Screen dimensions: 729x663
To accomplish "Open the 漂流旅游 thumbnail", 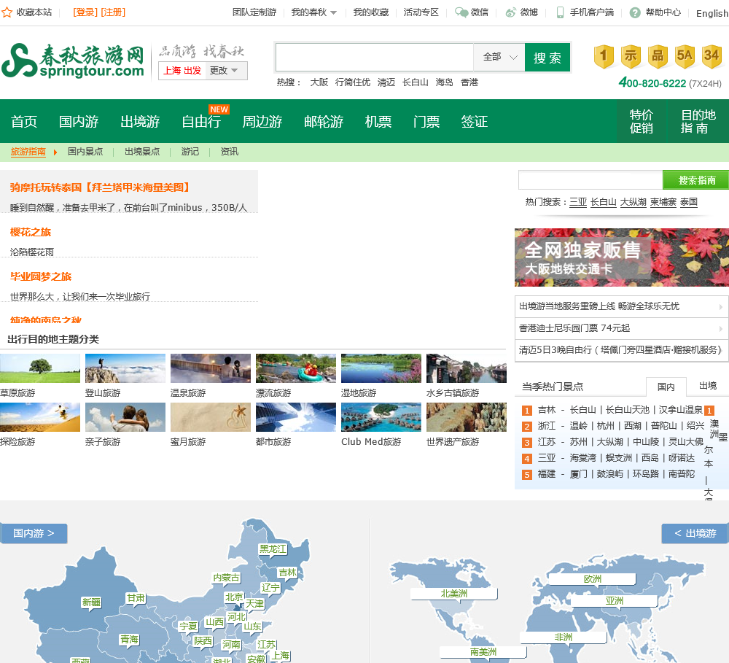I will (296, 368).
